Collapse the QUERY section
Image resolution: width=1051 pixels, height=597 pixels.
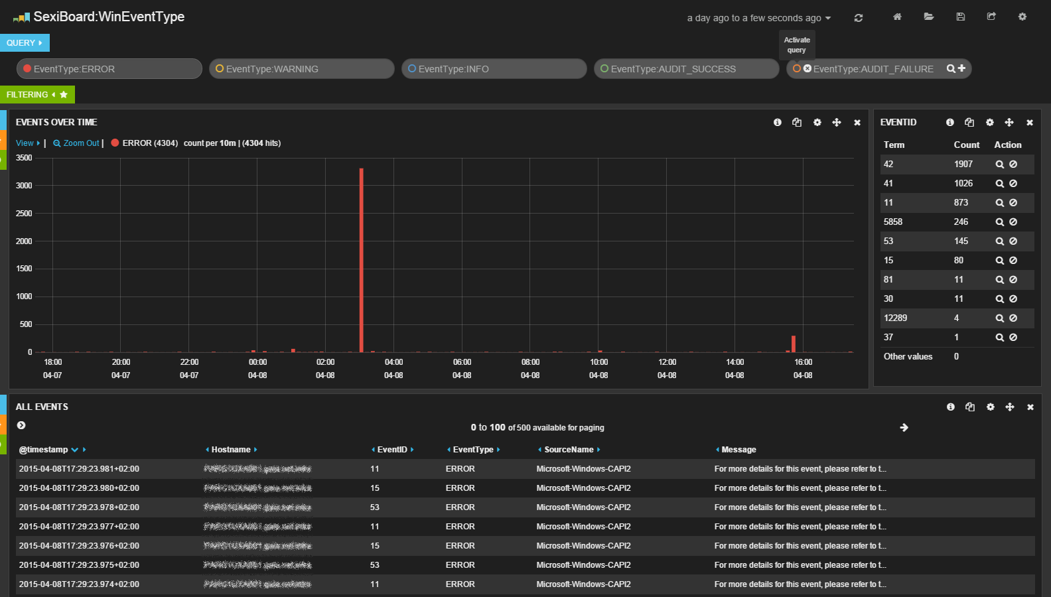pos(25,42)
